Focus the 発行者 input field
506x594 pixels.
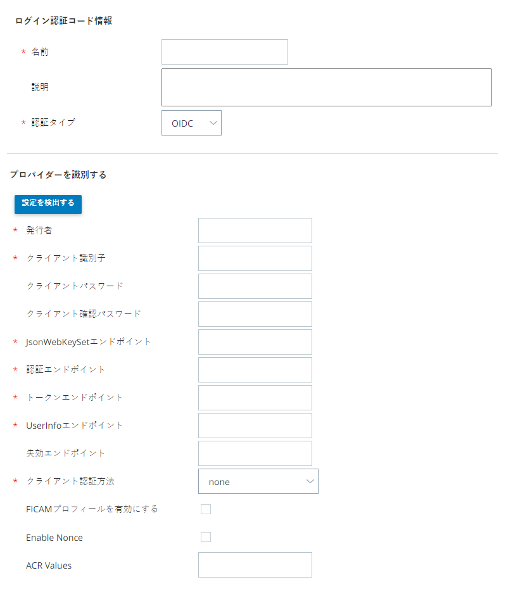point(255,231)
